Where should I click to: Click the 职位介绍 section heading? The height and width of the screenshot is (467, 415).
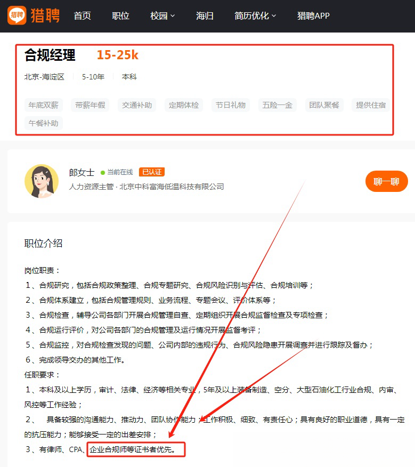click(43, 244)
